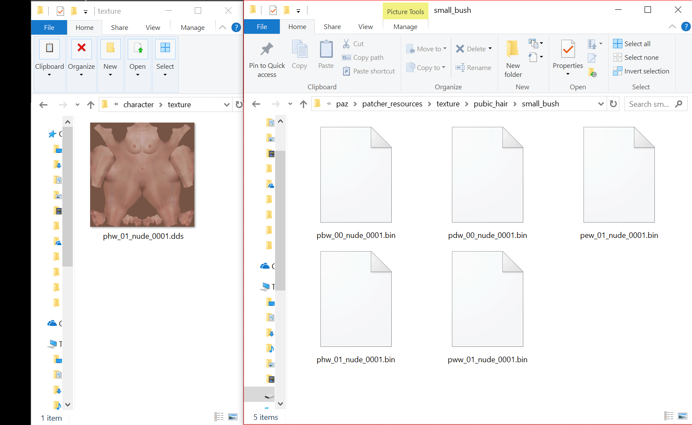Viewport: 692px width, 425px height.
Task: Click Pin to Quick access icon
Action: point(267,49)
